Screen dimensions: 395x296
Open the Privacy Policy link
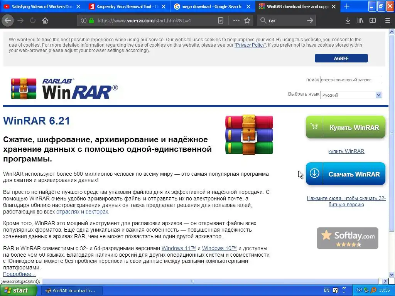pos(250,45)
